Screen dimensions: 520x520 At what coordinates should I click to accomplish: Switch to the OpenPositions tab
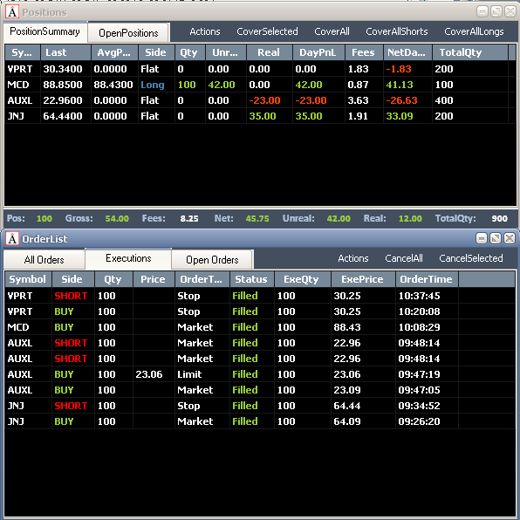pyautogui.click(x=128, y=33)
